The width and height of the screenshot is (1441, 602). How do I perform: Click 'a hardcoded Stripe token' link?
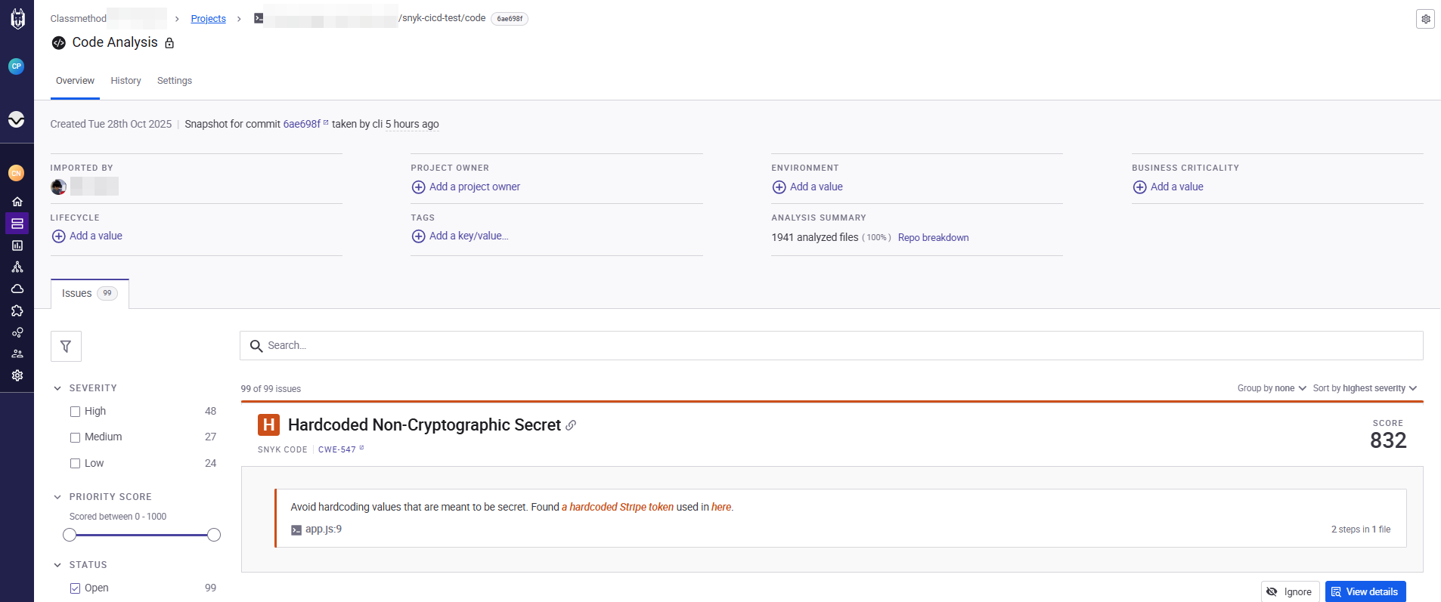point(618,508)
